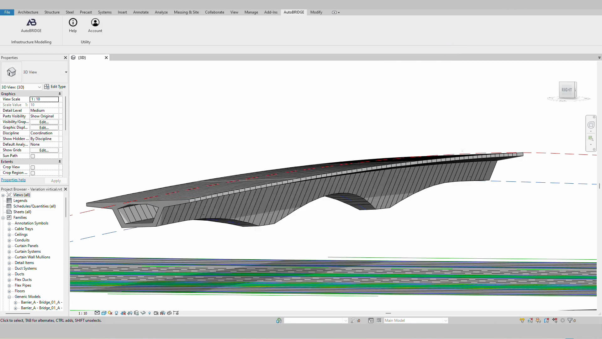Collapse the Extents properties section
The height and width of the screenshot is (339, 602).
tap(60, 162)
